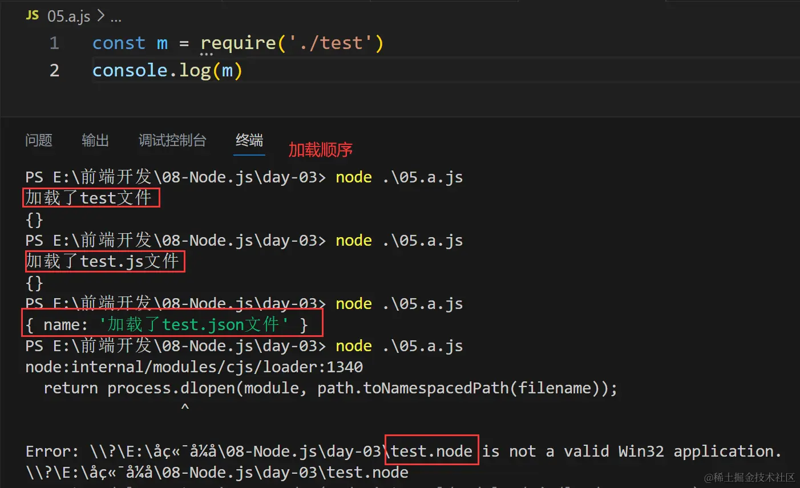The width and height of the screenshot is (800, 488).
Task: Click the terminal output '加载了test.js文件'
Action: [x=103, y=261]
